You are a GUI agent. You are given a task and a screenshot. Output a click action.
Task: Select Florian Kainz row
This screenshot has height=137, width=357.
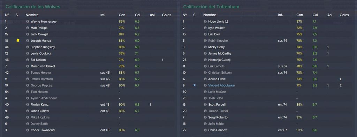(89, 105)
